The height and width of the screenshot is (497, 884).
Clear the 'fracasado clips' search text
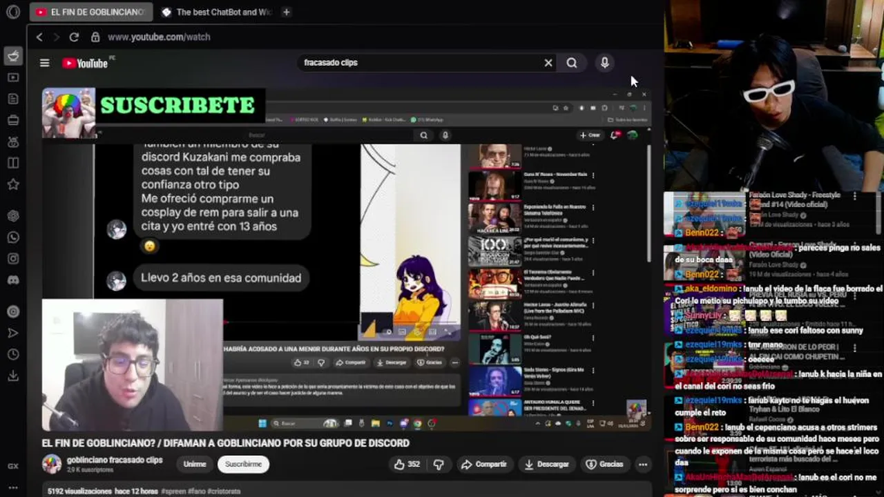[x=548, y=63]
